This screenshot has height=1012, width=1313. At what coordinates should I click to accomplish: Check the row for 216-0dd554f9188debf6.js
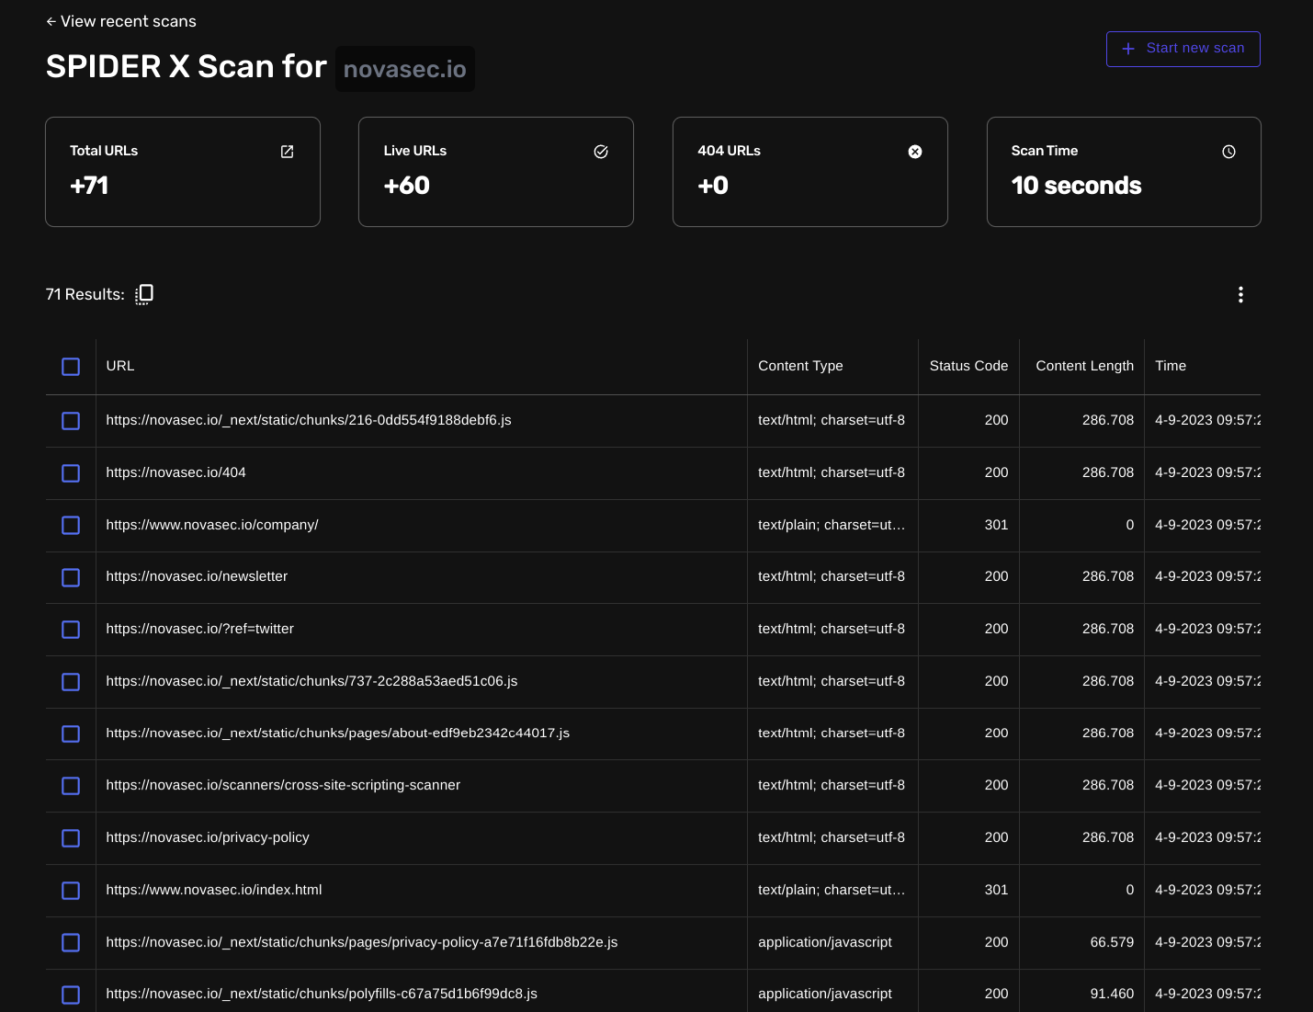pos(71,421)
